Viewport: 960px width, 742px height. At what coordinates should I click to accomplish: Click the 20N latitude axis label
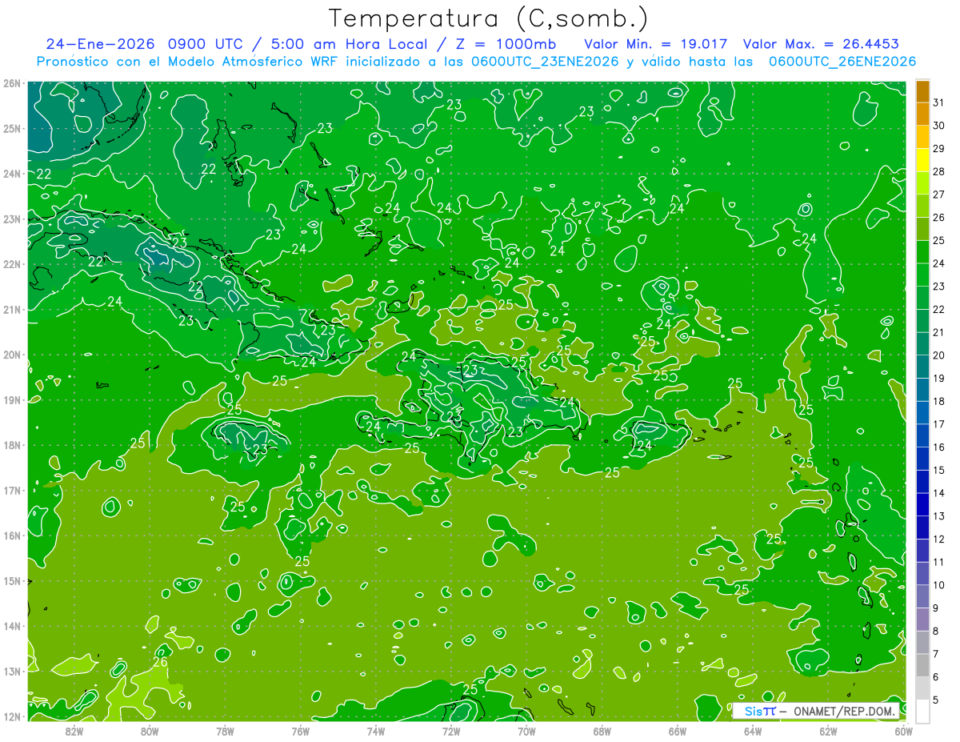[x=11, y=355]
